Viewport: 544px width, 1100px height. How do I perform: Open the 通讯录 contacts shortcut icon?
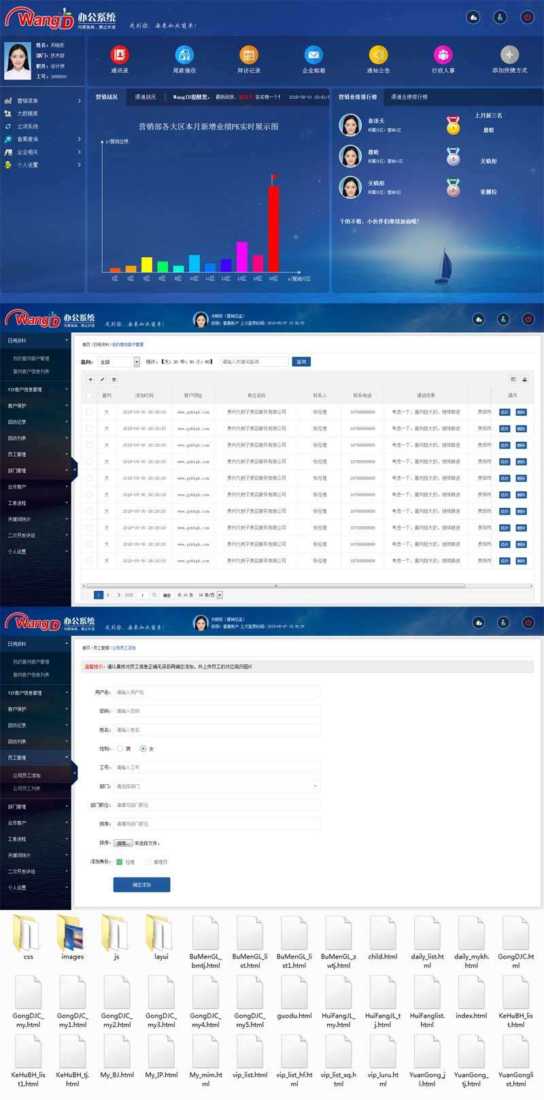(x=120, y=54)
